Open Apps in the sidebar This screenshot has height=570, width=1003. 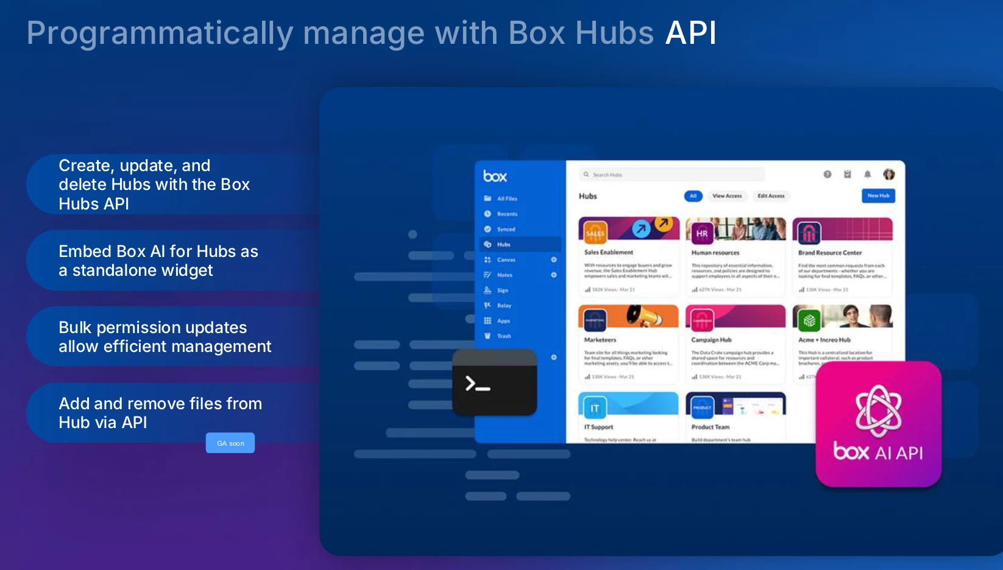[497, 321]
